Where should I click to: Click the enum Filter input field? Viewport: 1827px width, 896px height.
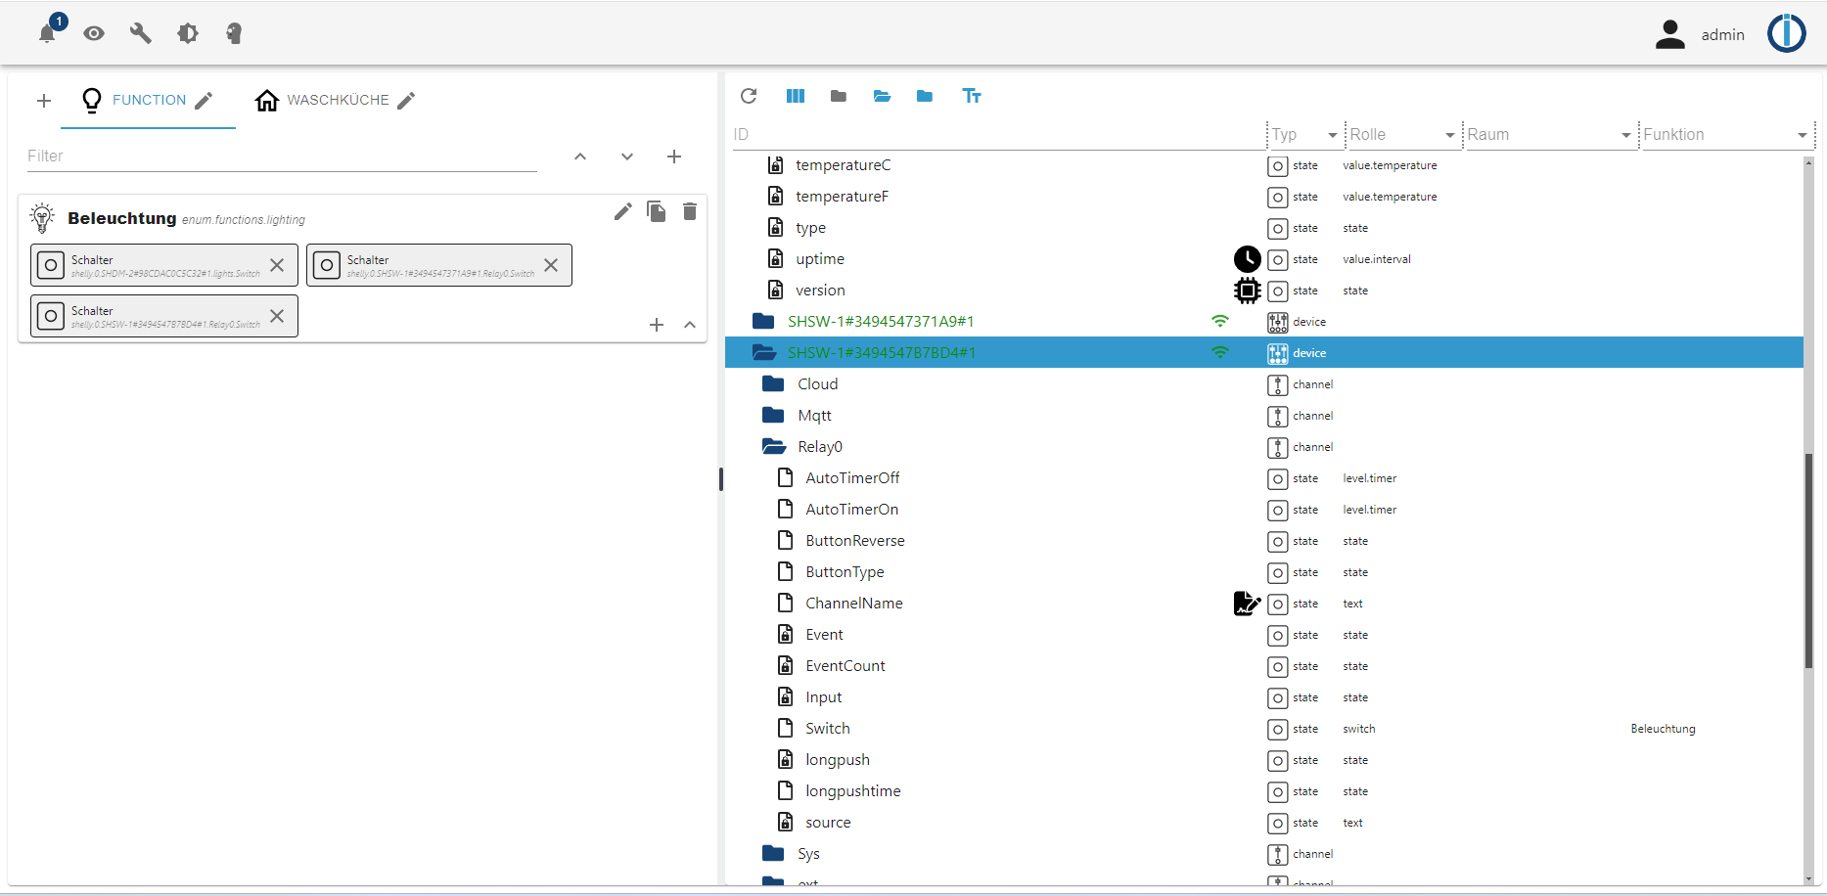click(282, 157)
